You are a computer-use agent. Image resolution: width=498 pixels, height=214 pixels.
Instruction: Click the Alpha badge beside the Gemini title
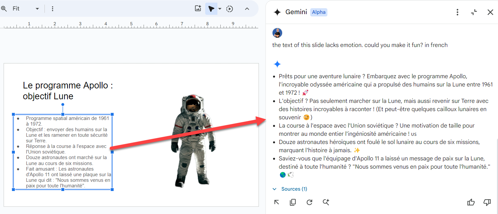click(x=319, y=12)
